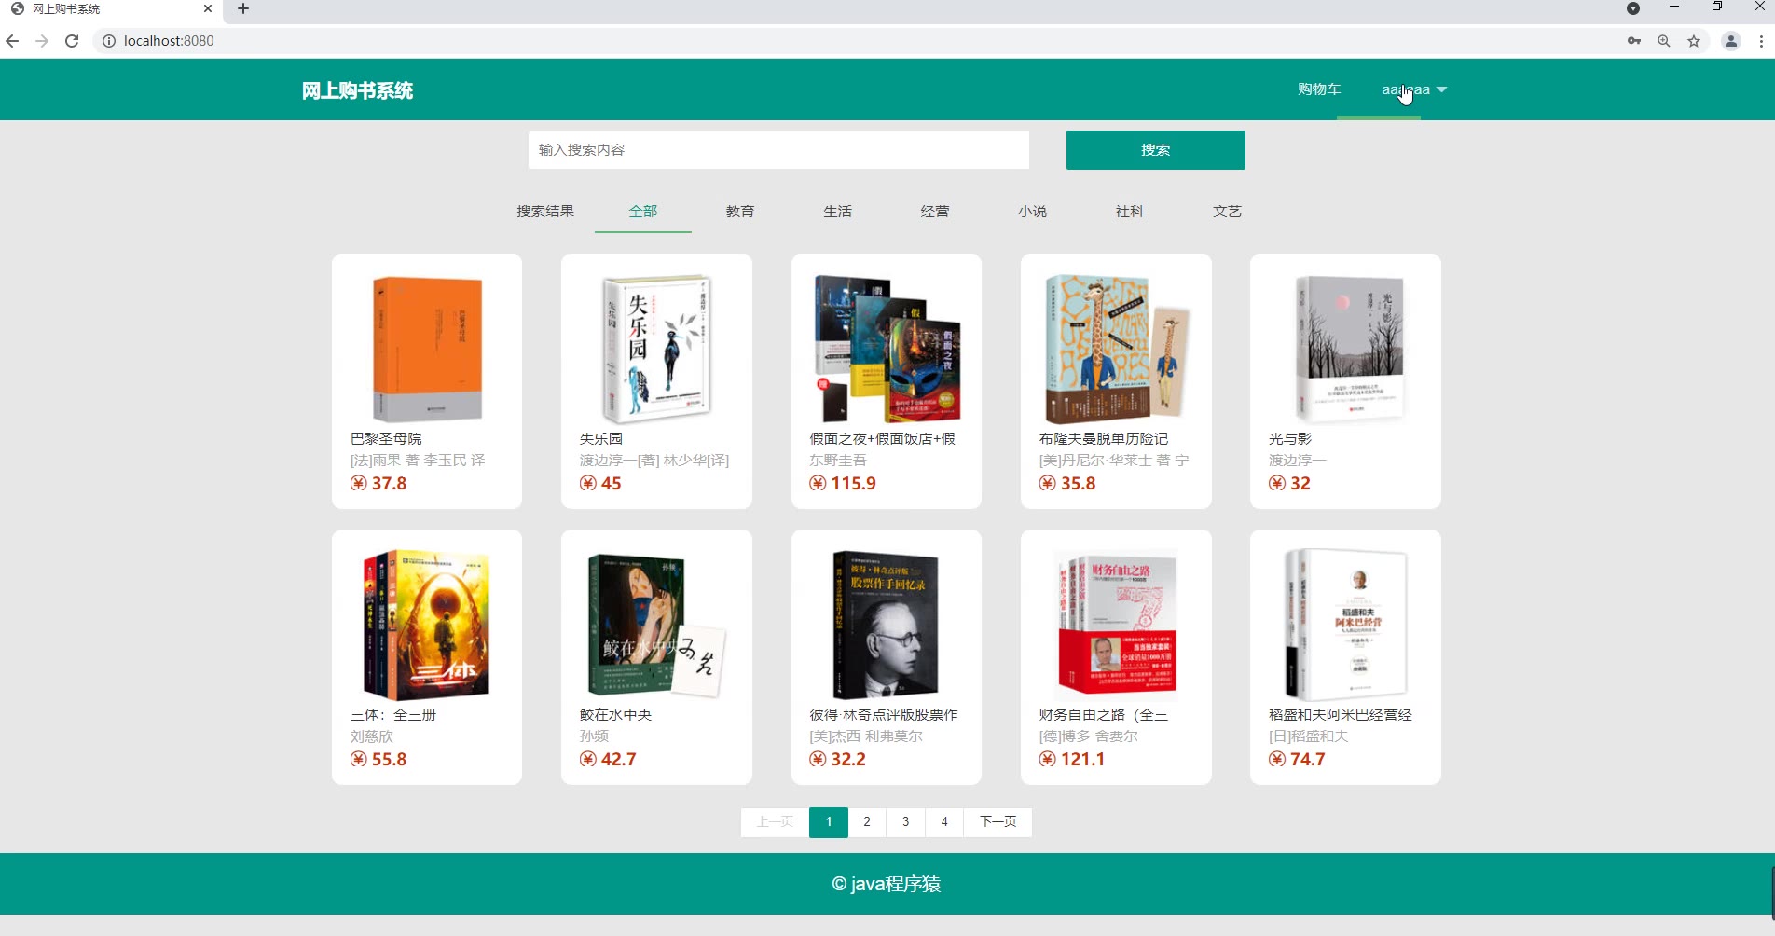This screenshot has height=936, width=1775.
Task: Go to page 4 in pagination
Action: click(x=944, y=822)
